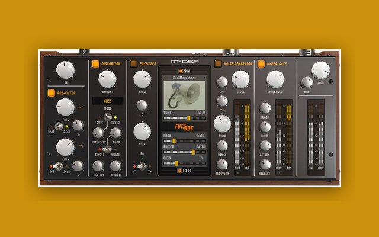This screenshot has width=379, height=237.
Task: Click the Noise Generator LEVEL knob
Action: pyautogui.click(x=240, y=79)
